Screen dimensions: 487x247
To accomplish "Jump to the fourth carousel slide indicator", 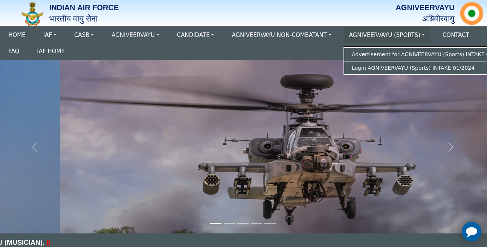I will pos(256,223).
